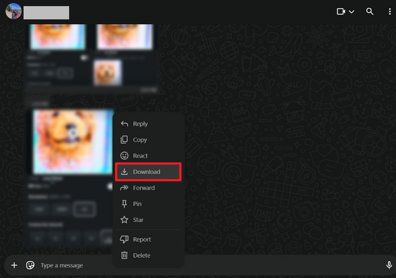The image size is (396, 278).
Task: Click the video call camera icon
Action: pyautogui.click(x=341, y=12)
